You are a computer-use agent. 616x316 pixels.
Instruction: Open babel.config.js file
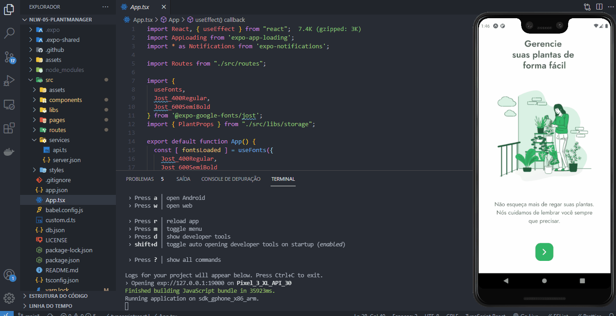pos(68,210)
